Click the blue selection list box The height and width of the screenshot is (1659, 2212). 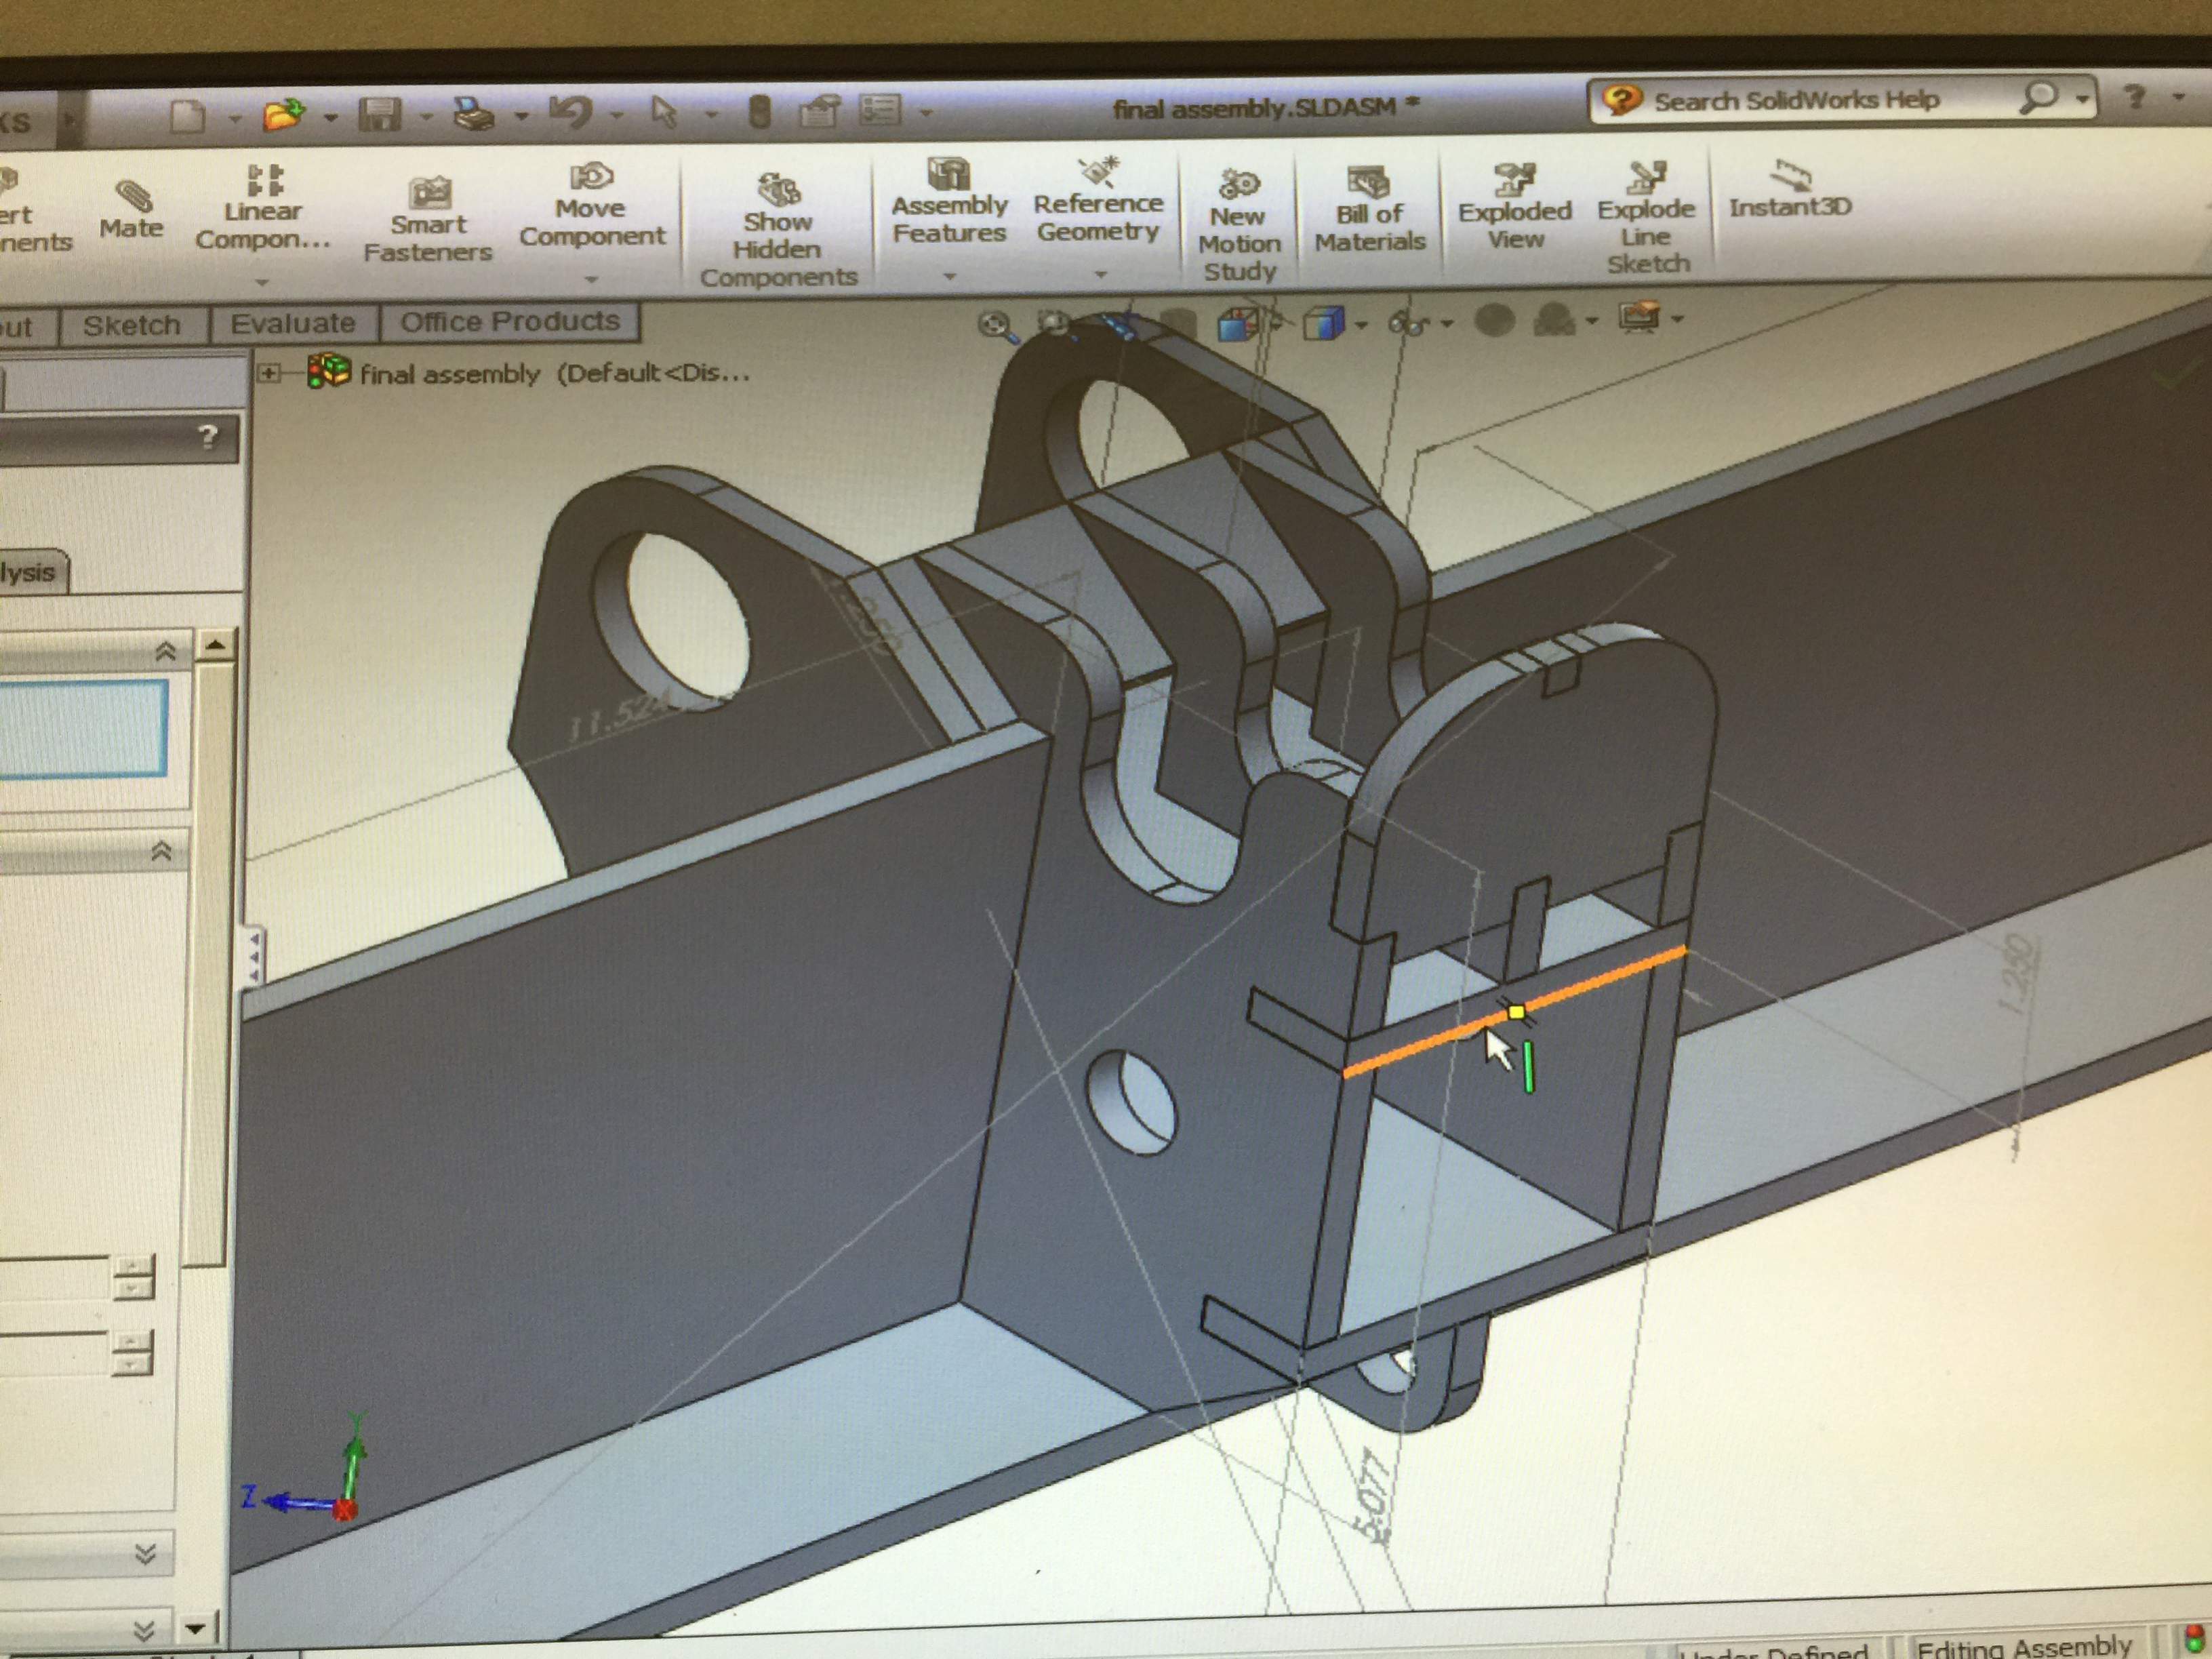point(83,728)
